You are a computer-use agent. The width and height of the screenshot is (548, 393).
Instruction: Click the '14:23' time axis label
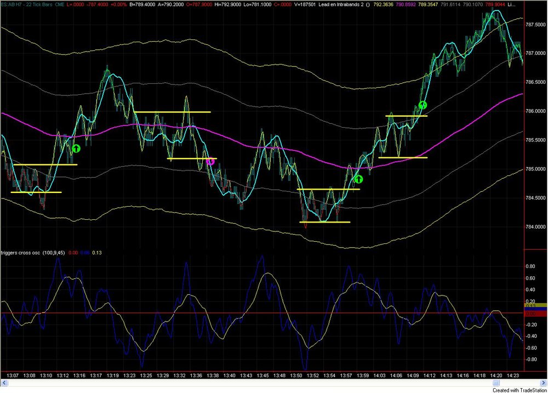pos(513,376)
